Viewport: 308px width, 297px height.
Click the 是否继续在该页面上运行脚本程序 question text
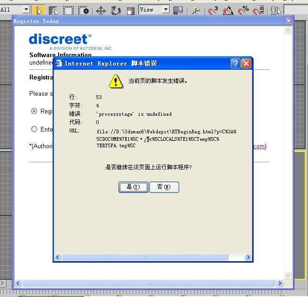[149, 167]
